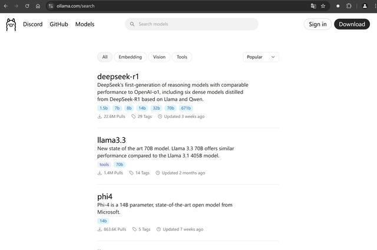Click the download icon beside 1.4M Pulls
This screenshot has width=377, height=250.
coord(100,173)
